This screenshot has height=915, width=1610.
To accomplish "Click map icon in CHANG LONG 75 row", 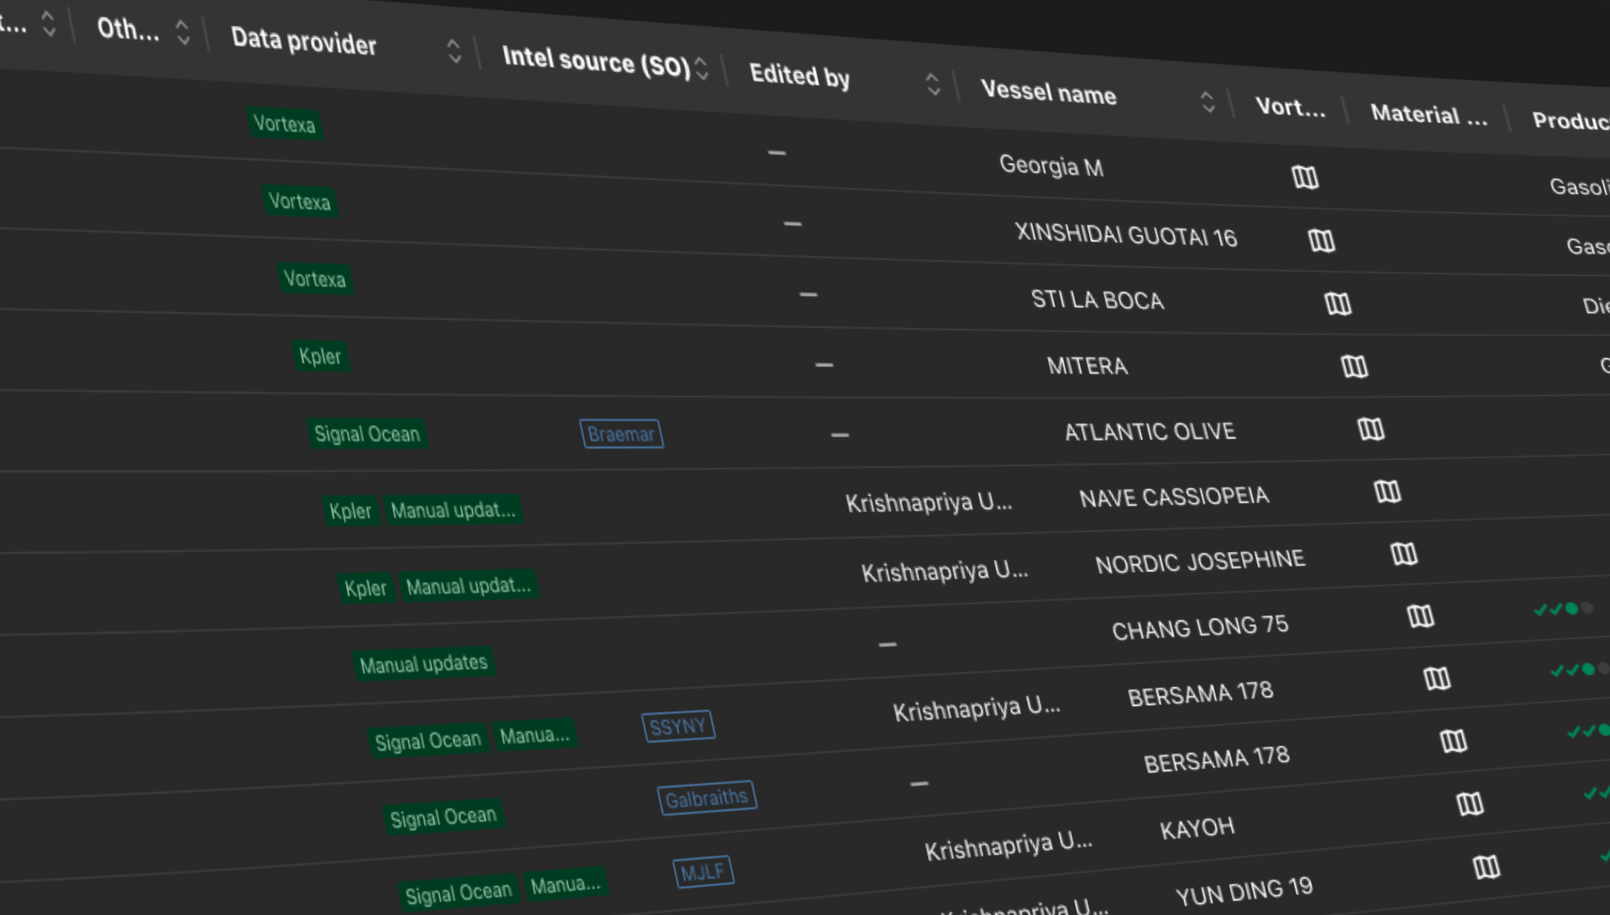I will tap(1420, 616).
